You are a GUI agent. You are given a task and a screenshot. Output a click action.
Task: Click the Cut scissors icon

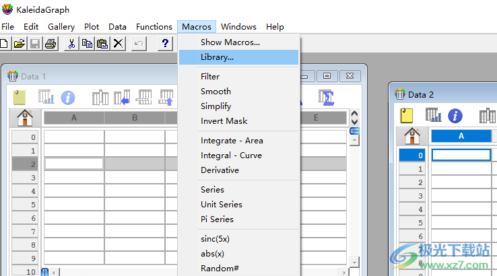tap(71, 44)
